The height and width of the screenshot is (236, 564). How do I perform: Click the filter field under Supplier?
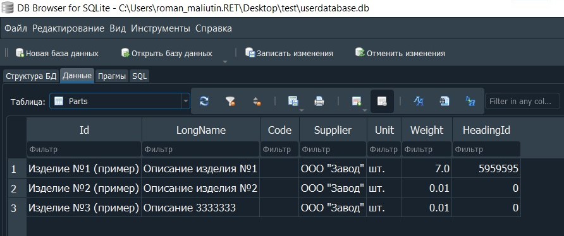[333, 150]
